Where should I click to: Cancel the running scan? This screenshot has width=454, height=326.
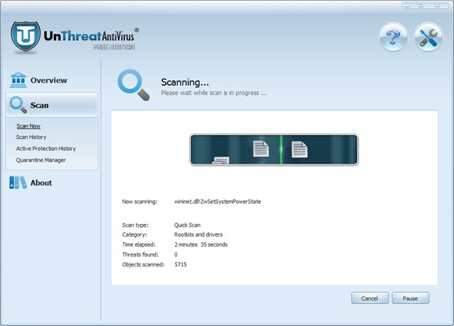[370, 298]
